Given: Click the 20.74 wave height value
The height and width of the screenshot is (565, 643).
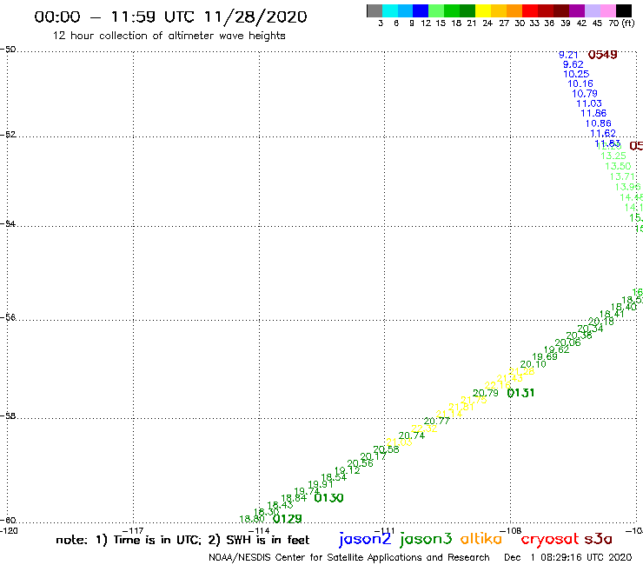Looking at the screenshot, I should coord(412,435).
